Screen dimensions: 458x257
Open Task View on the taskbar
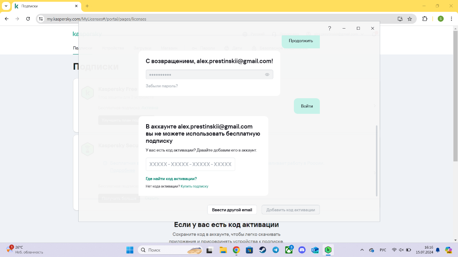209,250
